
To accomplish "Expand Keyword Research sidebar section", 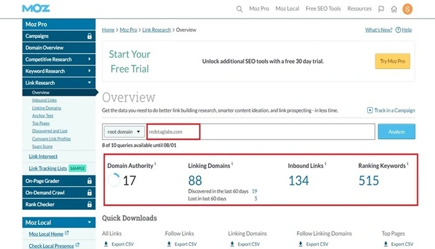I will click(89, 71).
